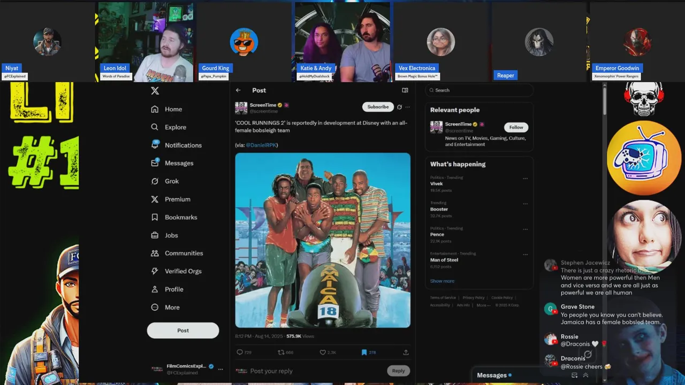685x385 pixels.
Task: Subscribe to ScreenTime
Action: (378, 107)
